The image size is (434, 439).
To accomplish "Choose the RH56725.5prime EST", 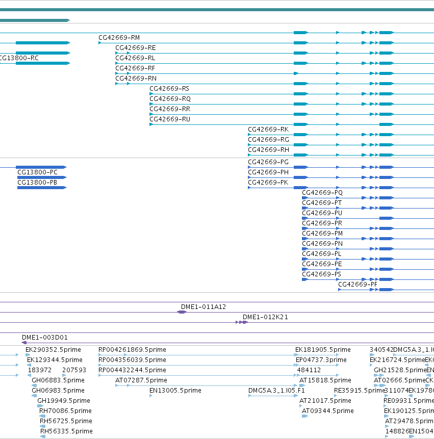I will [66, 421].
